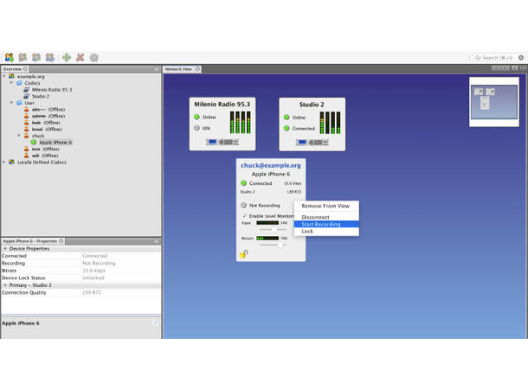Click the Bitrate property value
The image size is (528, 389).
point(94,271)
